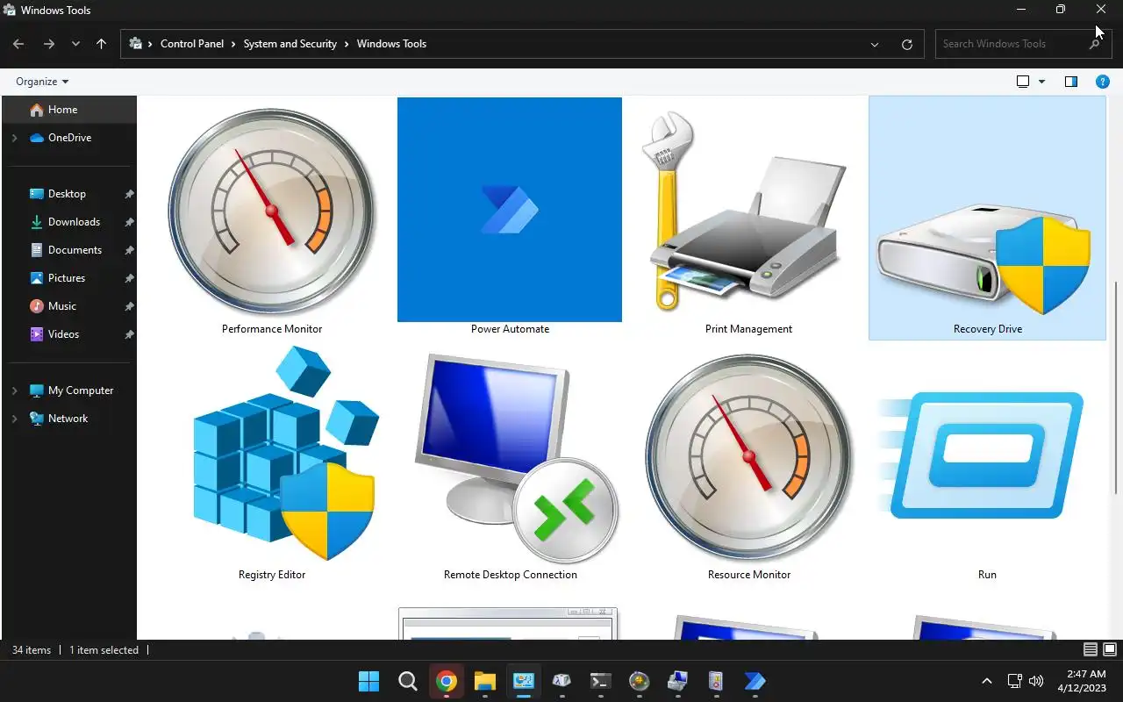
Task: Open the volume tray icon
Action: 1036,681
